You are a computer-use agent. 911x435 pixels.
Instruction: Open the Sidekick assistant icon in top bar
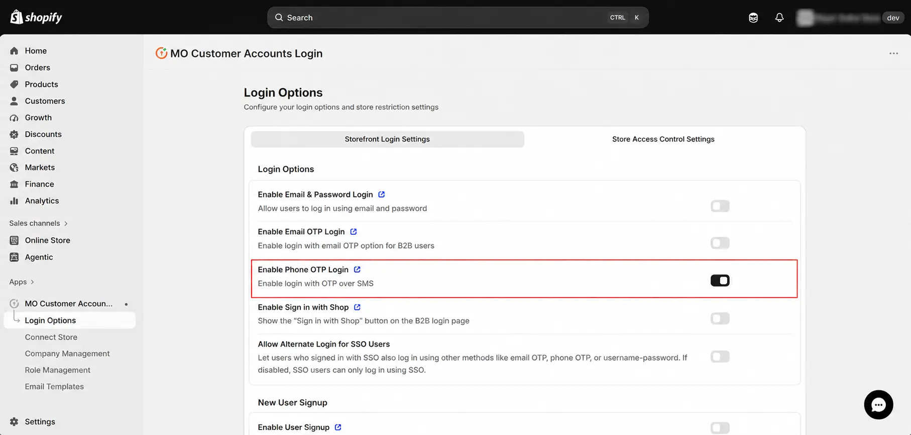pos(753,18)
